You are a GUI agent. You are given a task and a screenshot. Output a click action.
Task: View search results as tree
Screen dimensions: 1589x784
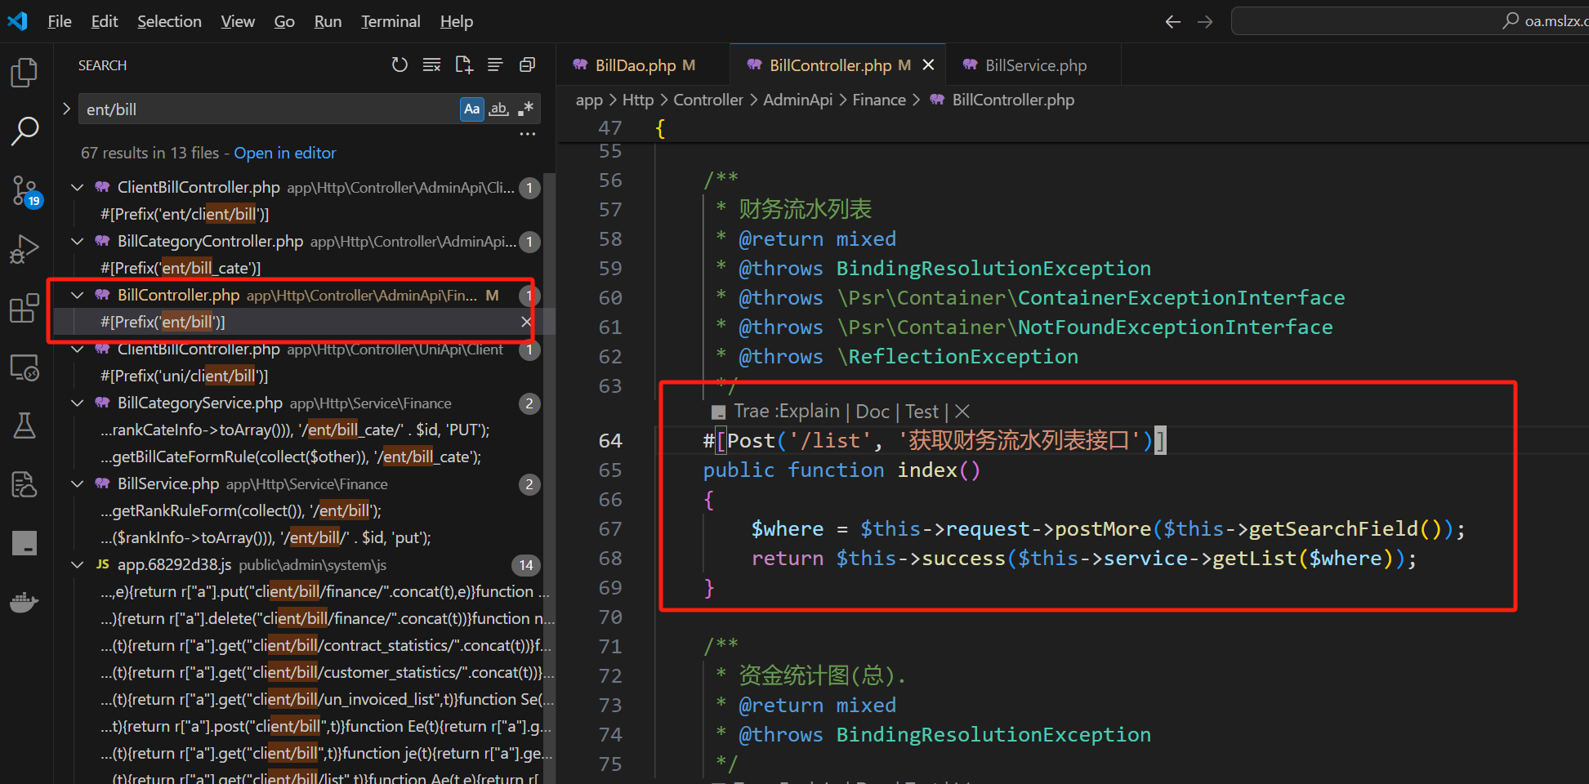(495, 65)
